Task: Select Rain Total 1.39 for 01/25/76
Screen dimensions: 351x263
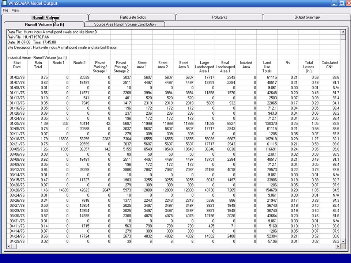Action: pos(38,123)
